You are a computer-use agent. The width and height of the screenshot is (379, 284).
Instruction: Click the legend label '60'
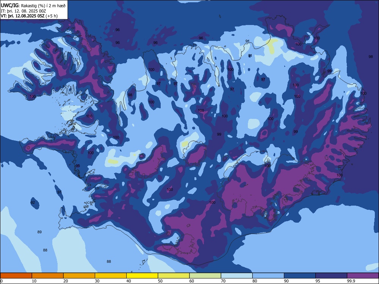click(192, 281)
